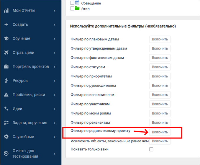
Task: Click the Совещание label text
Action: [91, 3]
